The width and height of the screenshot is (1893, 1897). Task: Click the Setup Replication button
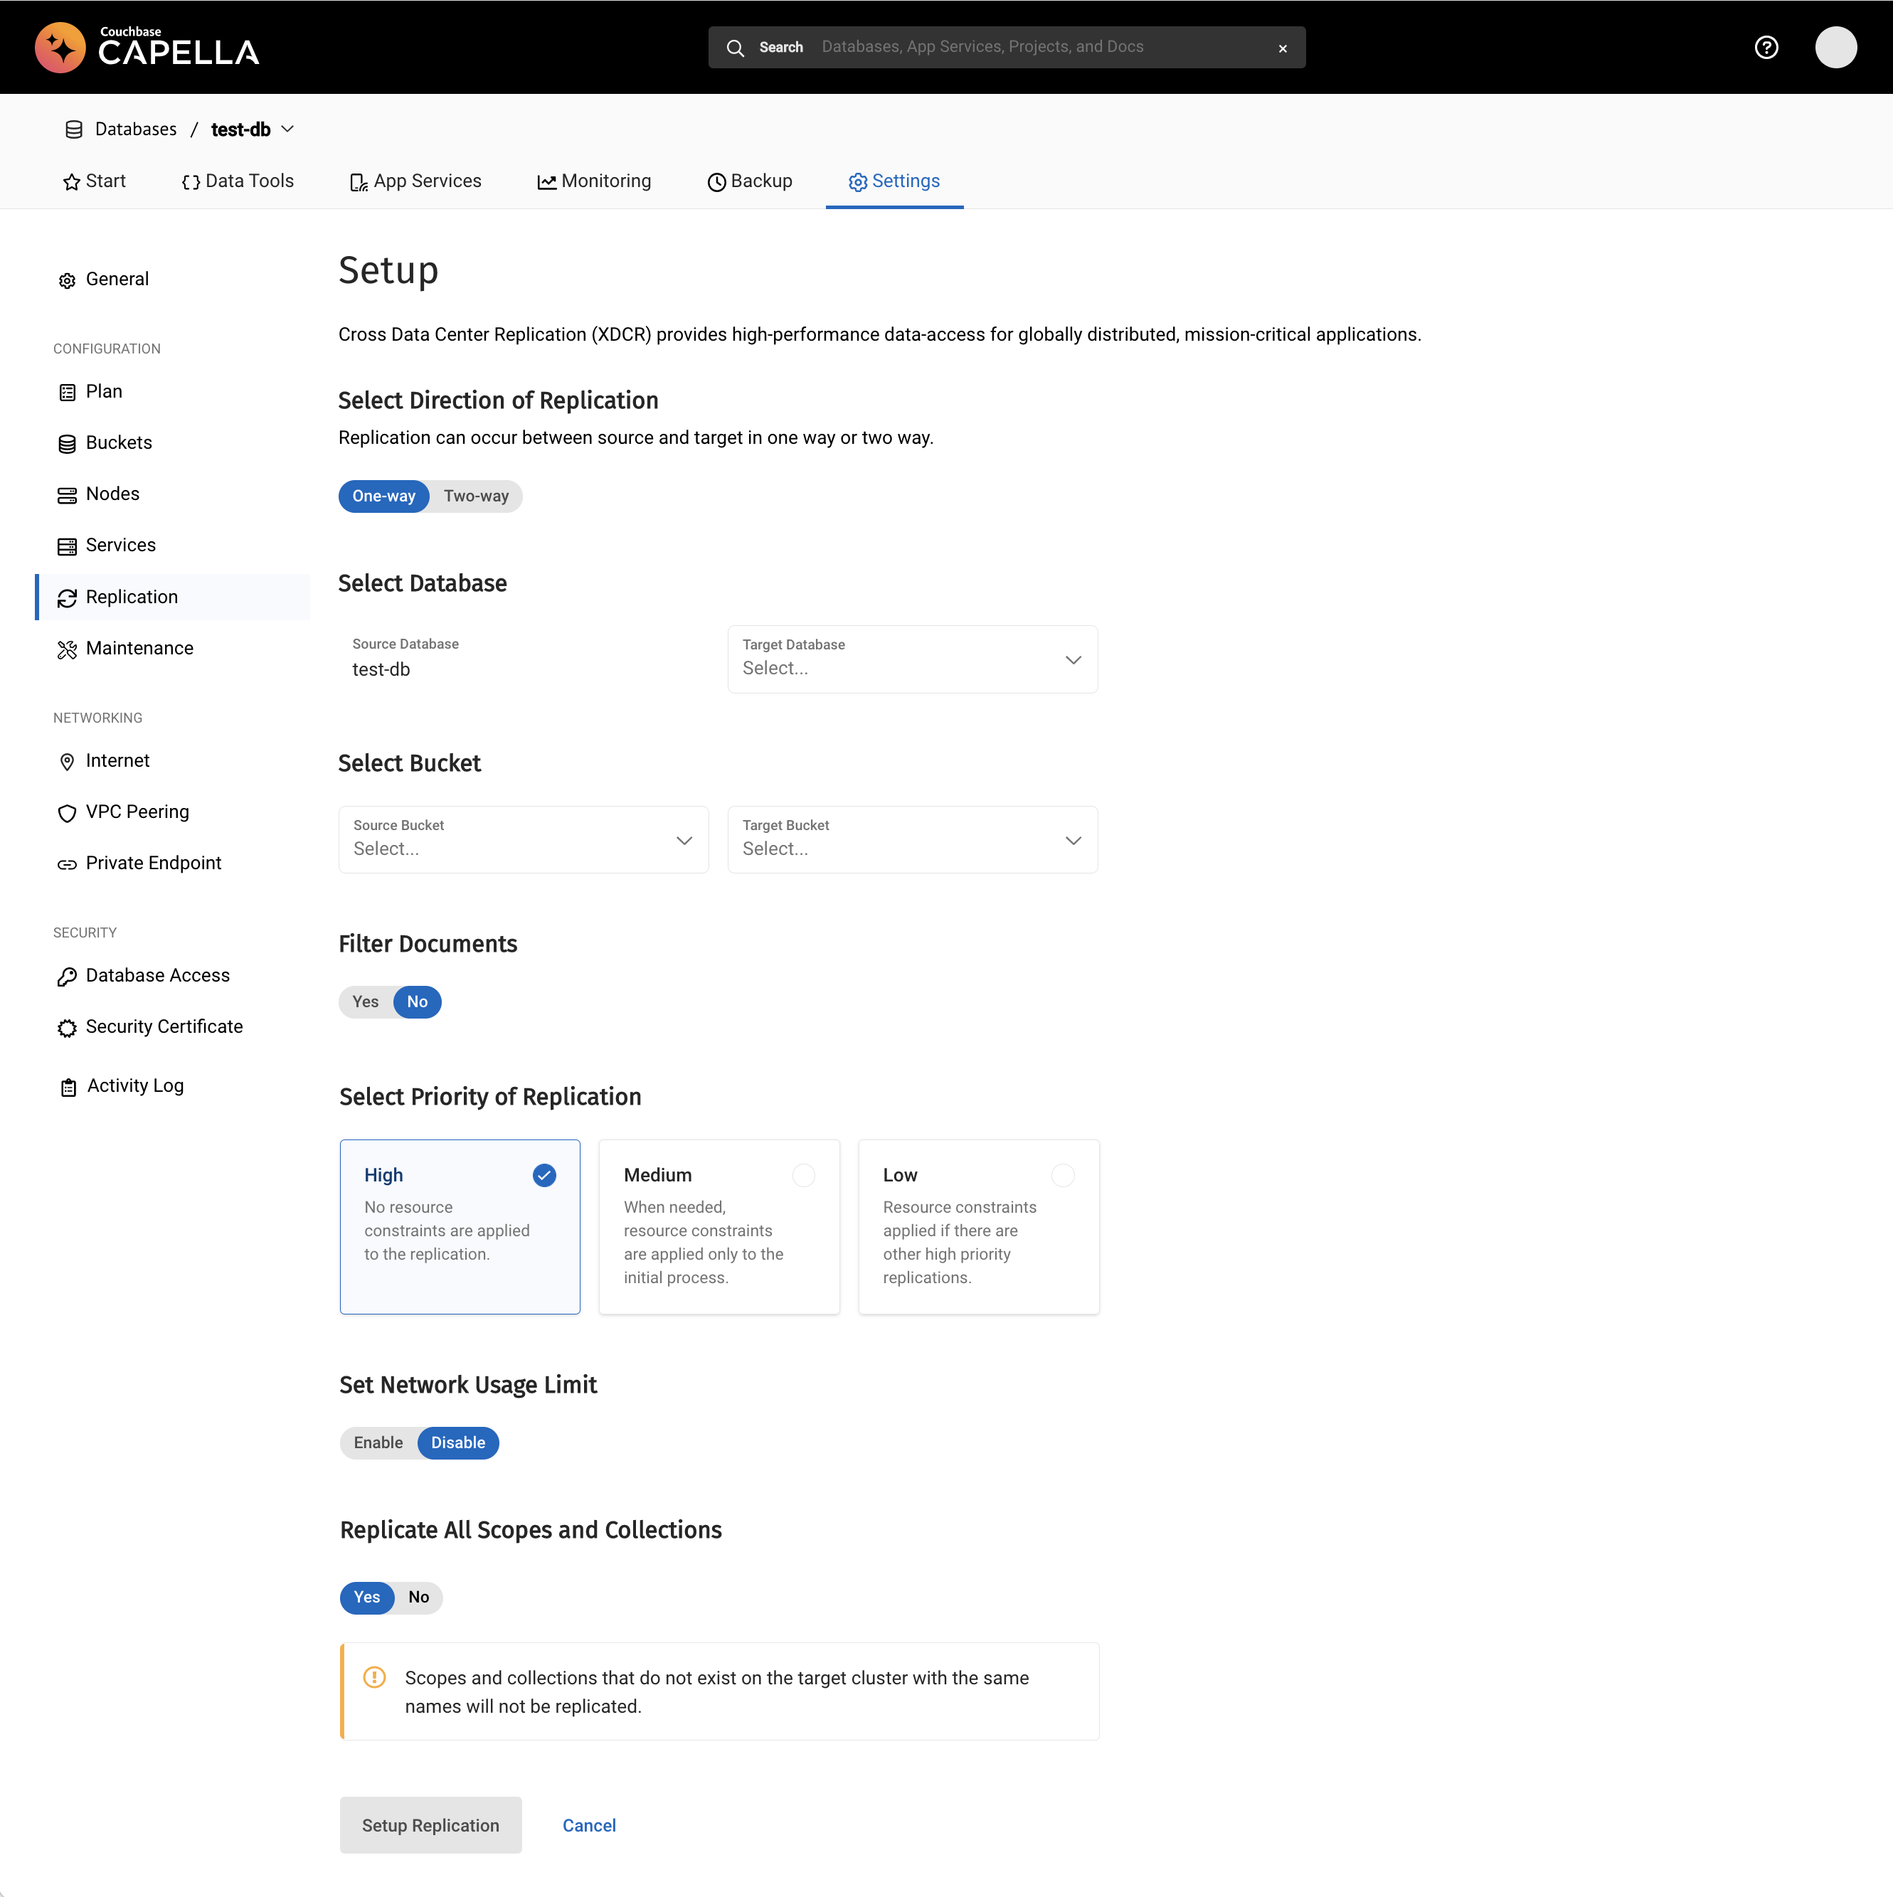coord(430,1825)
